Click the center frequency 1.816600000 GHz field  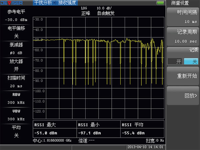coord(52,140)
